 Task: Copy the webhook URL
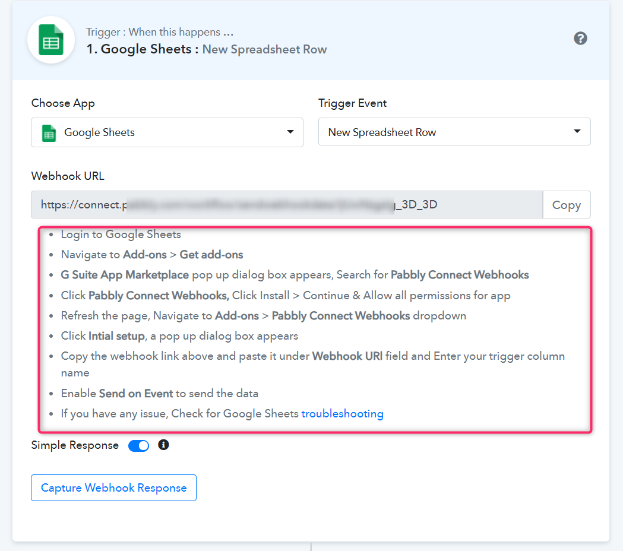[x=566, y=205]
